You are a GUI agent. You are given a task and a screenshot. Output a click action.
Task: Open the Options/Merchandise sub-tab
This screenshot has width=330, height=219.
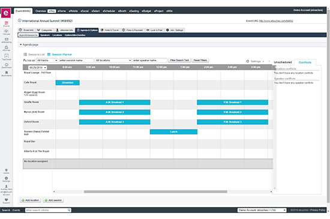pyautogui.click(x=75, y=35)
